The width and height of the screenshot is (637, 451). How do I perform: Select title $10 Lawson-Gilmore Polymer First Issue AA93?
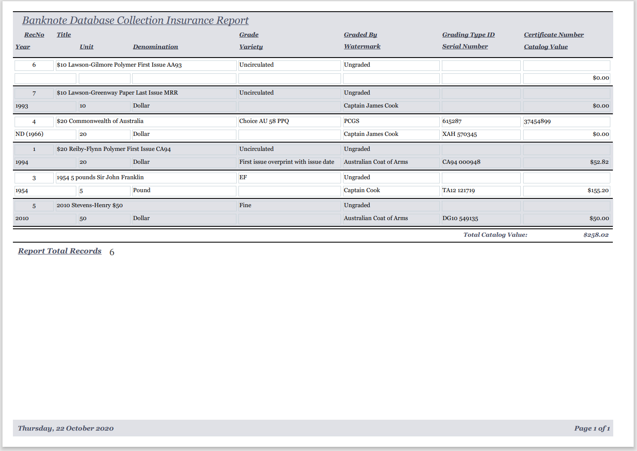click(146, 65)
